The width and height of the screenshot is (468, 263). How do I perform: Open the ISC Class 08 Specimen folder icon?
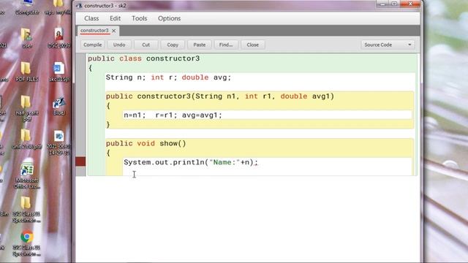coord(26,210)
